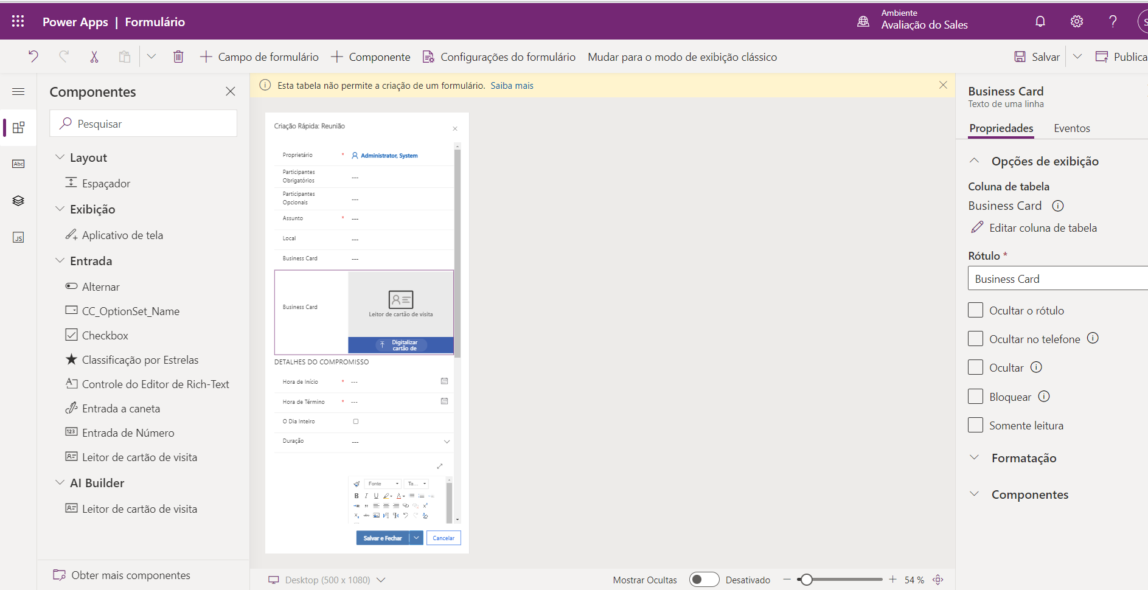The image size is (1148, 590).
Task: Open notifications bell icon
Action: click(1040, 21)
